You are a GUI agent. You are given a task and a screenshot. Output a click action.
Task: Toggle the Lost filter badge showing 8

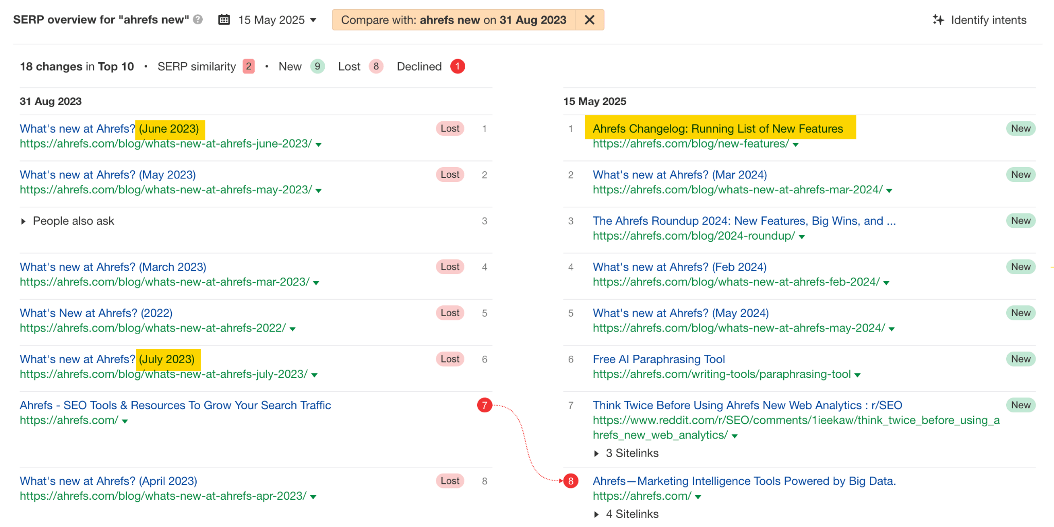point(376,66)
